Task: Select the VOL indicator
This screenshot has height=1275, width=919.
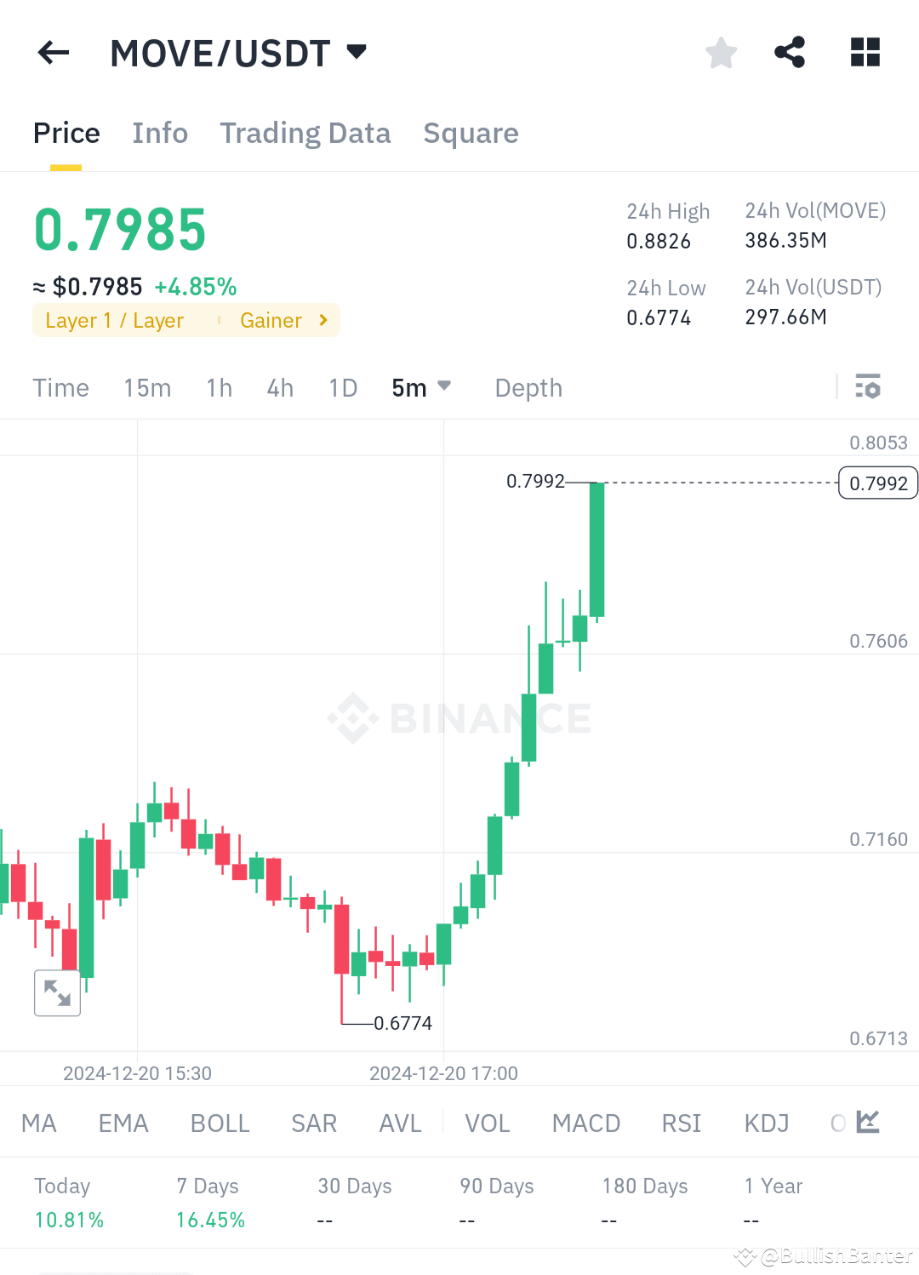Action: point(488,1123)
